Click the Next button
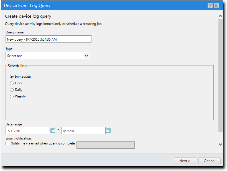The image size is (227, 171). click(x=185, y=161)
